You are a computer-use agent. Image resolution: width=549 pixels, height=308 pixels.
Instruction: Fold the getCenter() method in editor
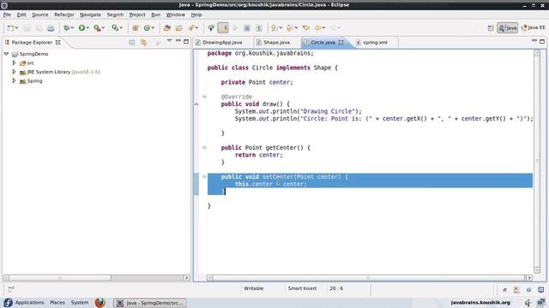pos(204,147)
